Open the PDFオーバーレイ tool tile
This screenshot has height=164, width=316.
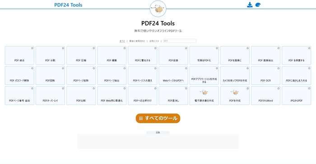(x=51, y=96)
